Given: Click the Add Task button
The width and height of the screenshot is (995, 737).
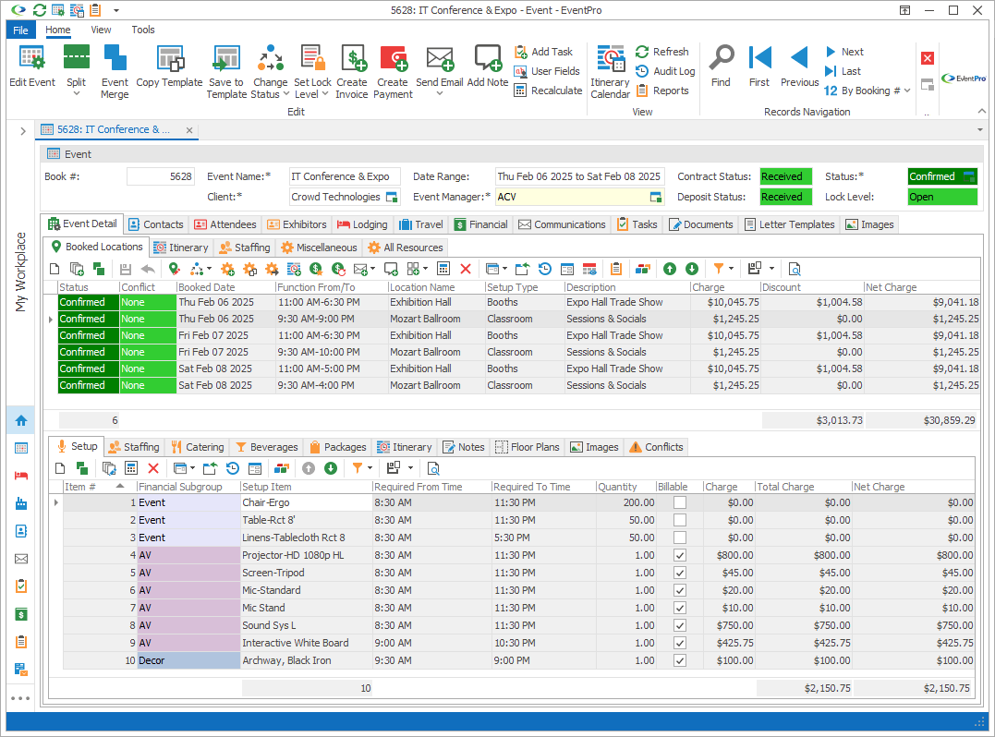Looking at the screenshot, I should coord(546,51).
